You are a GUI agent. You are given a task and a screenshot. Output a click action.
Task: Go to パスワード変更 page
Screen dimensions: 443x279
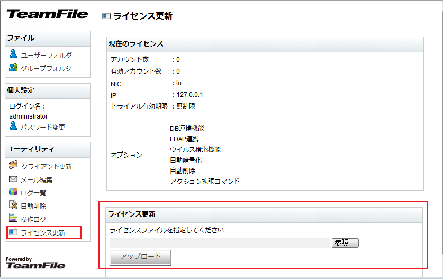[43, 127]
